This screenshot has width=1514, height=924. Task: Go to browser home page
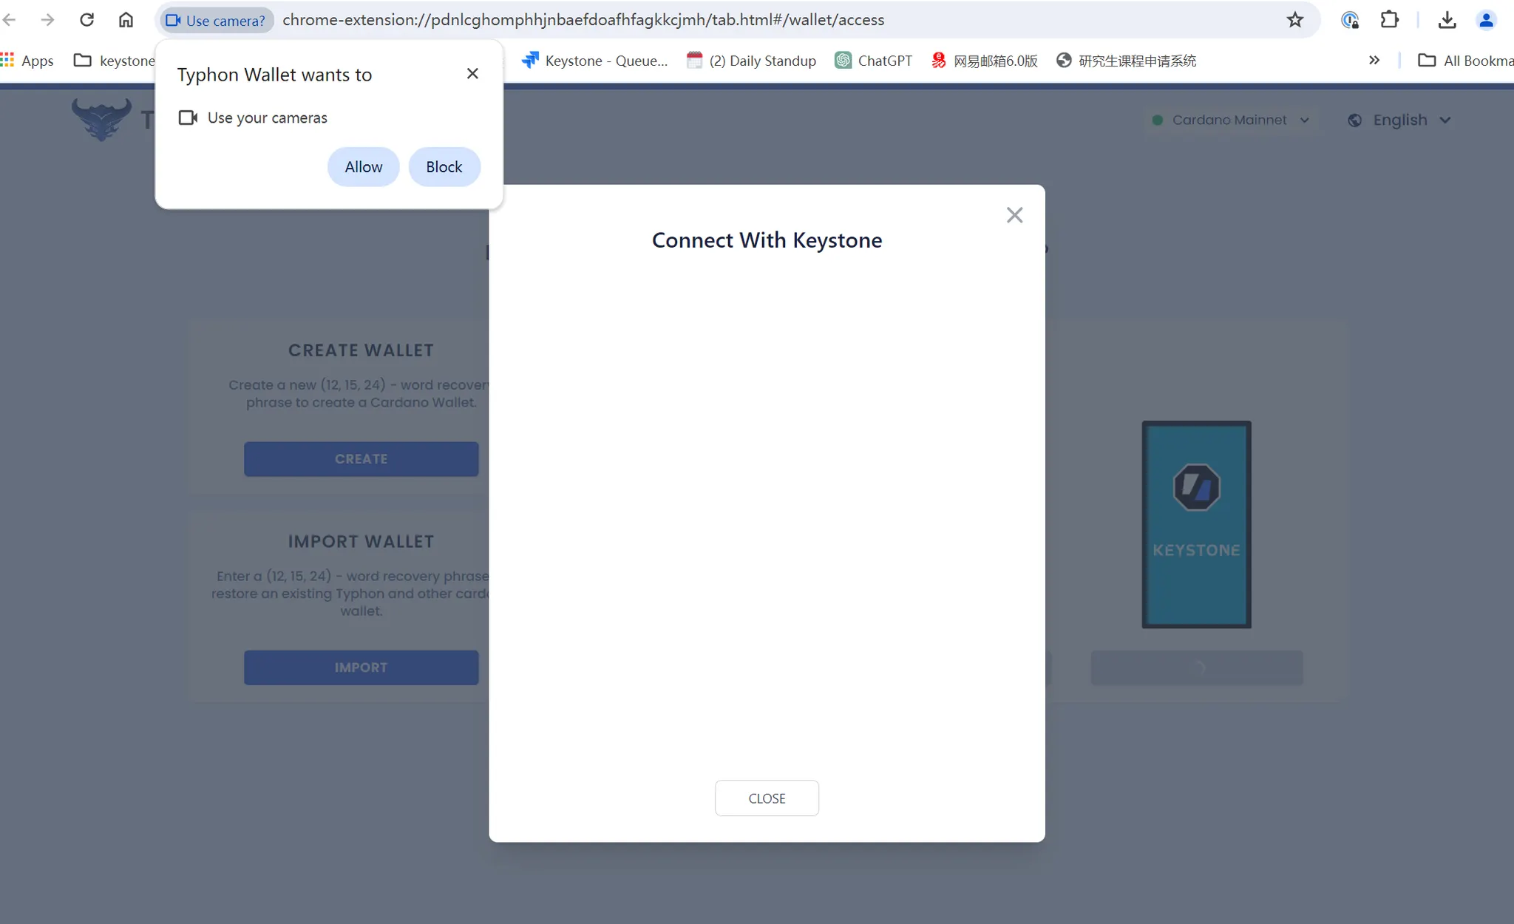(126, 20)
